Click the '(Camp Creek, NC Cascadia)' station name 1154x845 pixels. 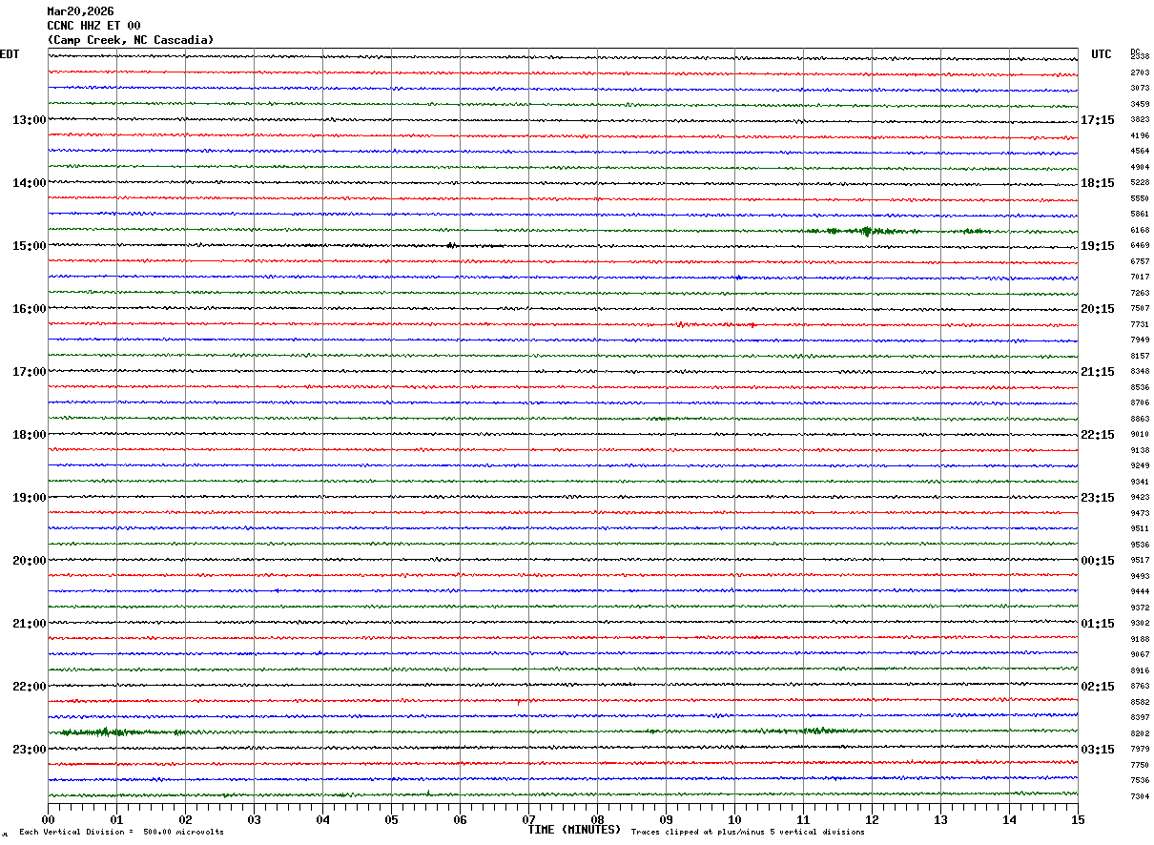click(x=131, y=40)
